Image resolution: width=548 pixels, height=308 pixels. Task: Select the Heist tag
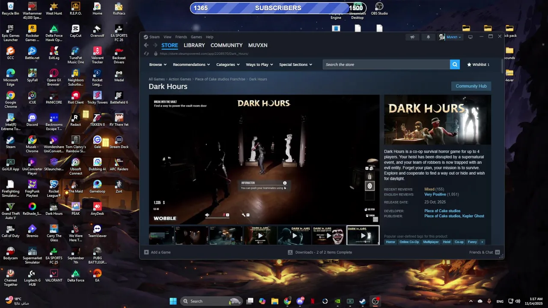[447, 242]
